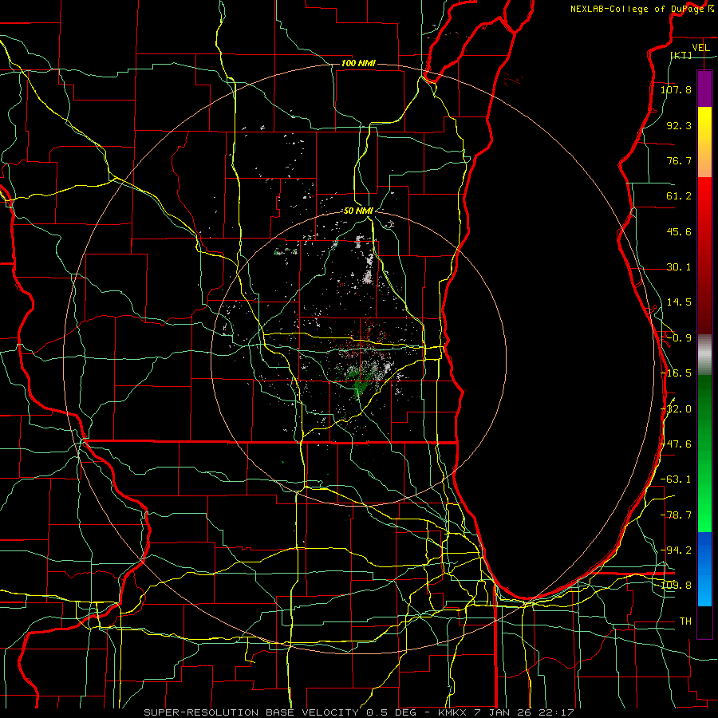
Task: Select the 76.7 velocity scale value
Action: (x=679, y=160)
